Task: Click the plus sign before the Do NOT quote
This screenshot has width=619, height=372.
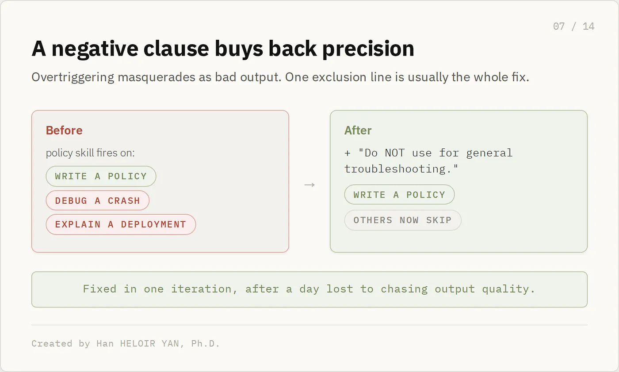Action: pos(348,153)
